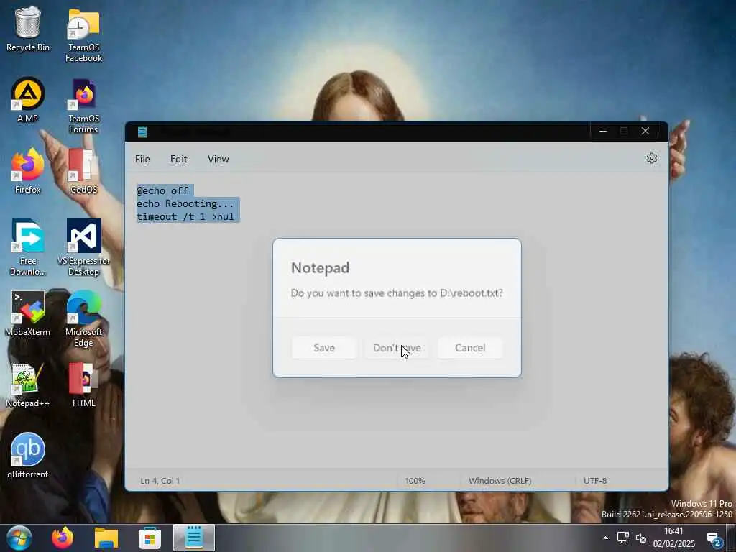Image resolution: width=736 pixels, height=552 pixels.
Task: Select the GodOS desktop icon
Action: (83, 171)
